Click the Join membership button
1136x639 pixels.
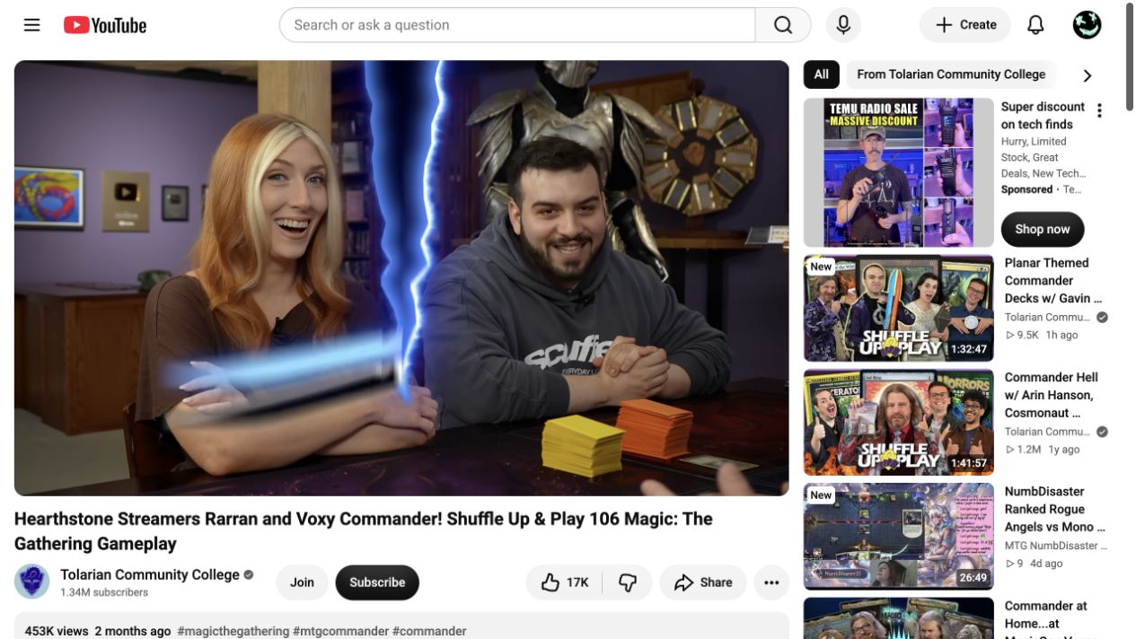tap(302, 582)
